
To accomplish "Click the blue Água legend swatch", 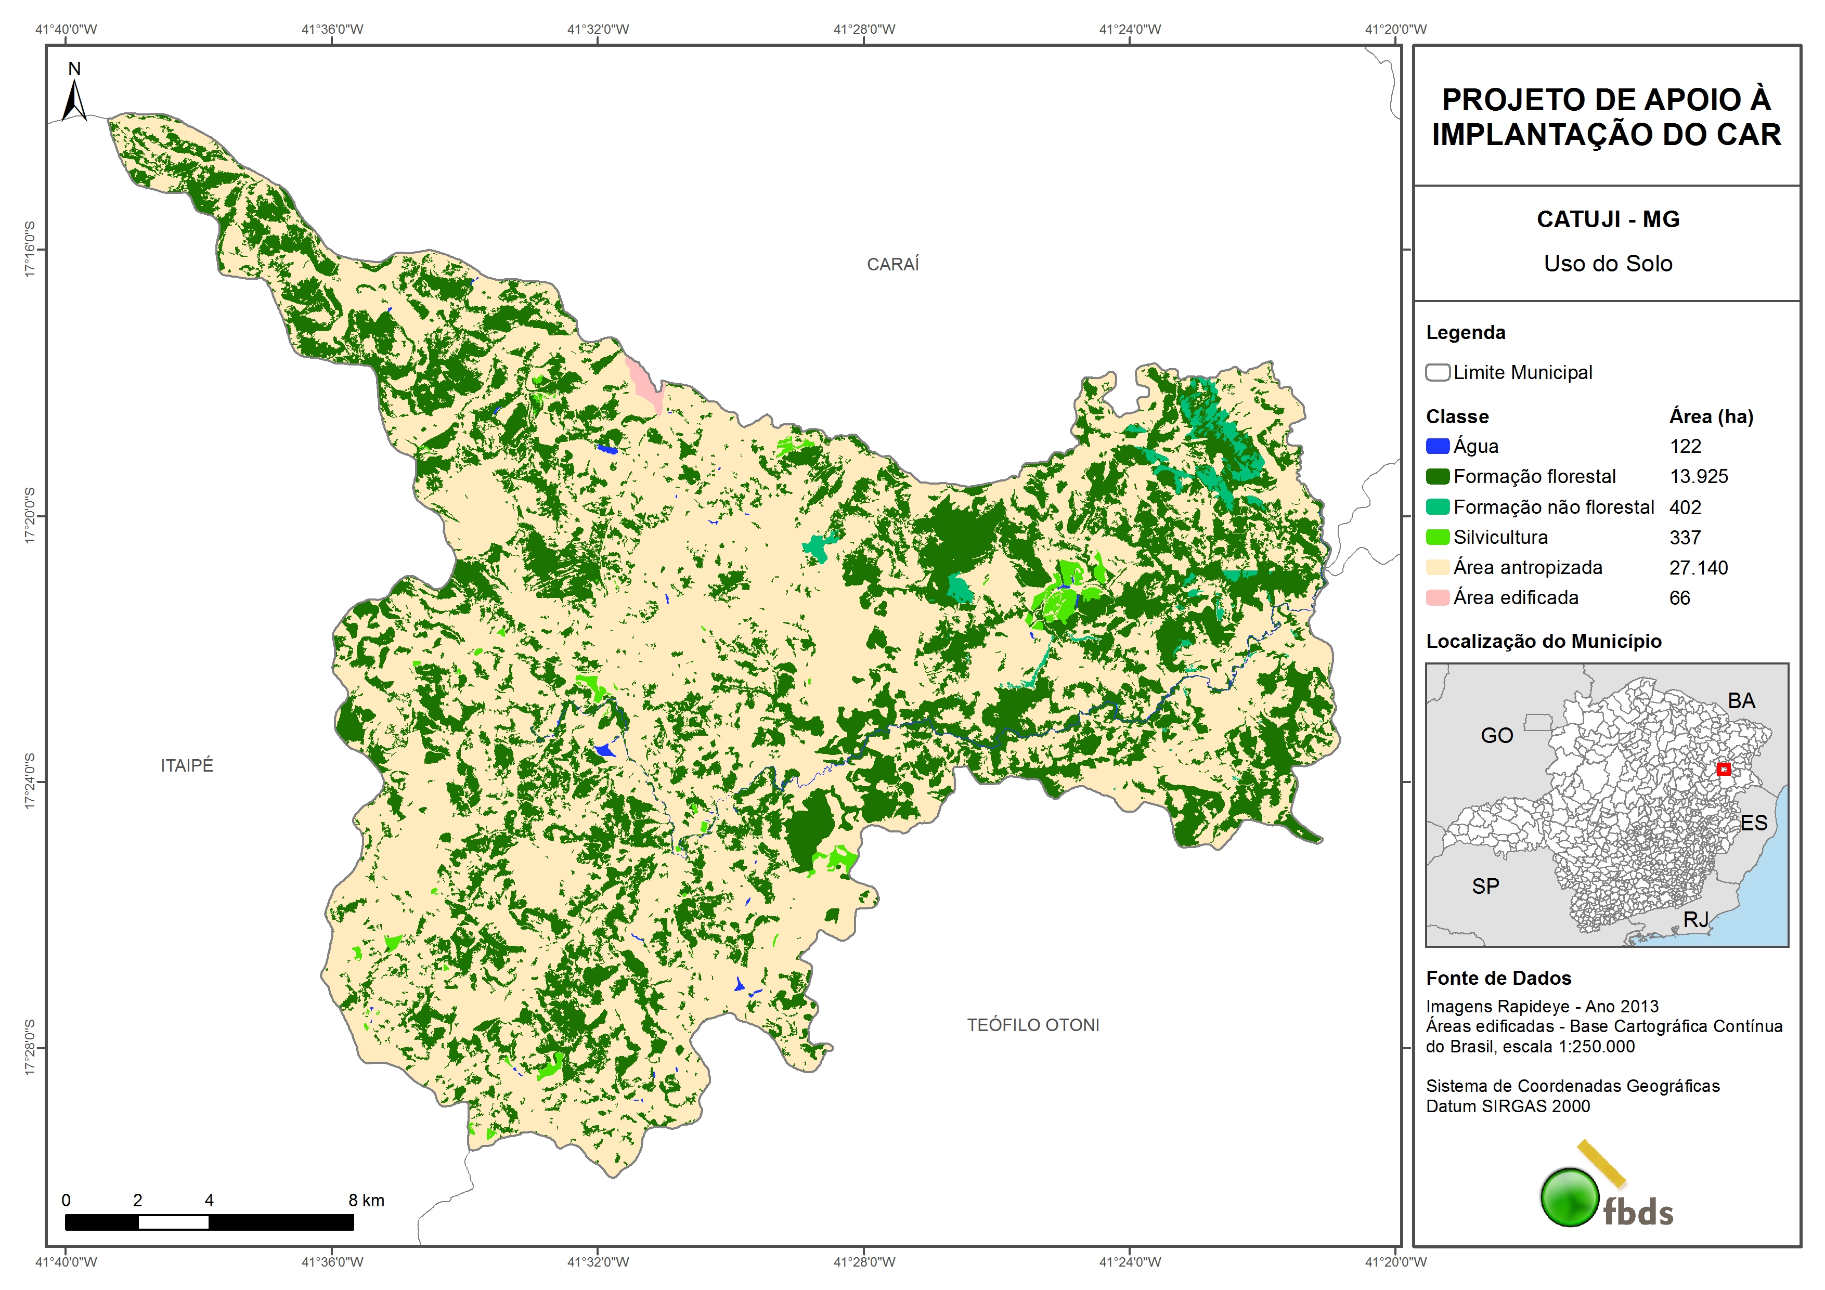I will click(1437, 446).
